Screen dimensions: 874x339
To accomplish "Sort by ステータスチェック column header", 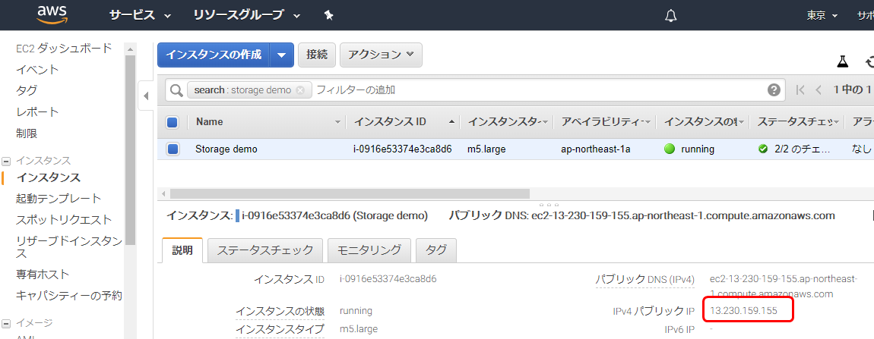I will coord(796,122).
